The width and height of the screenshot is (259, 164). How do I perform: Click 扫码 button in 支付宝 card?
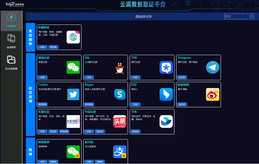89,162
